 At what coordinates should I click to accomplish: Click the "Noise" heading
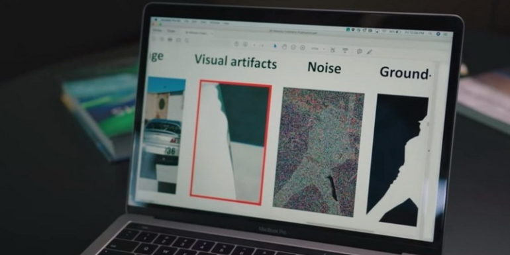(x=325, y=68)
